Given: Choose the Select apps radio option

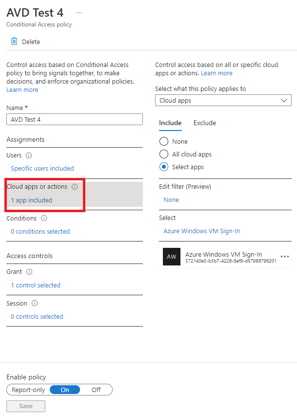Looking at the screenshot, I should point(164,167).
